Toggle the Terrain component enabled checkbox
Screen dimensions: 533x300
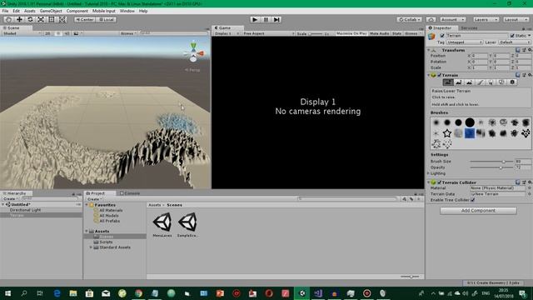[x=439, y=75]
